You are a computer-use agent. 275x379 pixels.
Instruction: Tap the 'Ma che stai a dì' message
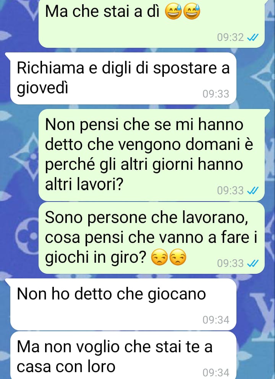152,23
